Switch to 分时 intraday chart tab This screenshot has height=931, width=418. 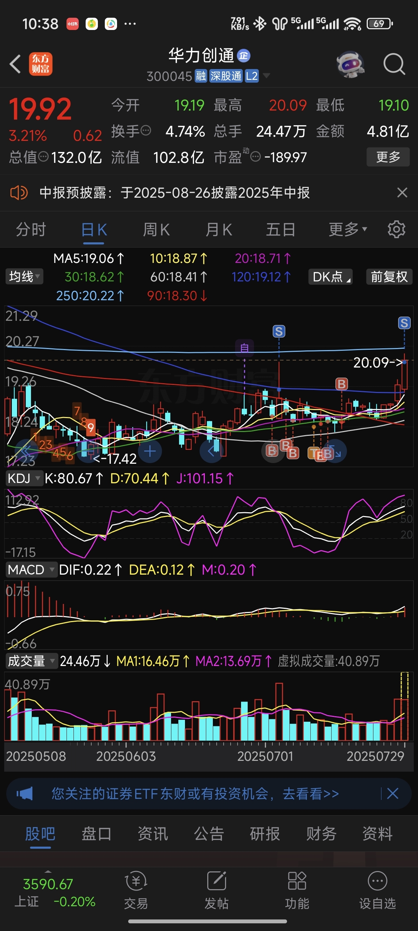coord(31,229)
